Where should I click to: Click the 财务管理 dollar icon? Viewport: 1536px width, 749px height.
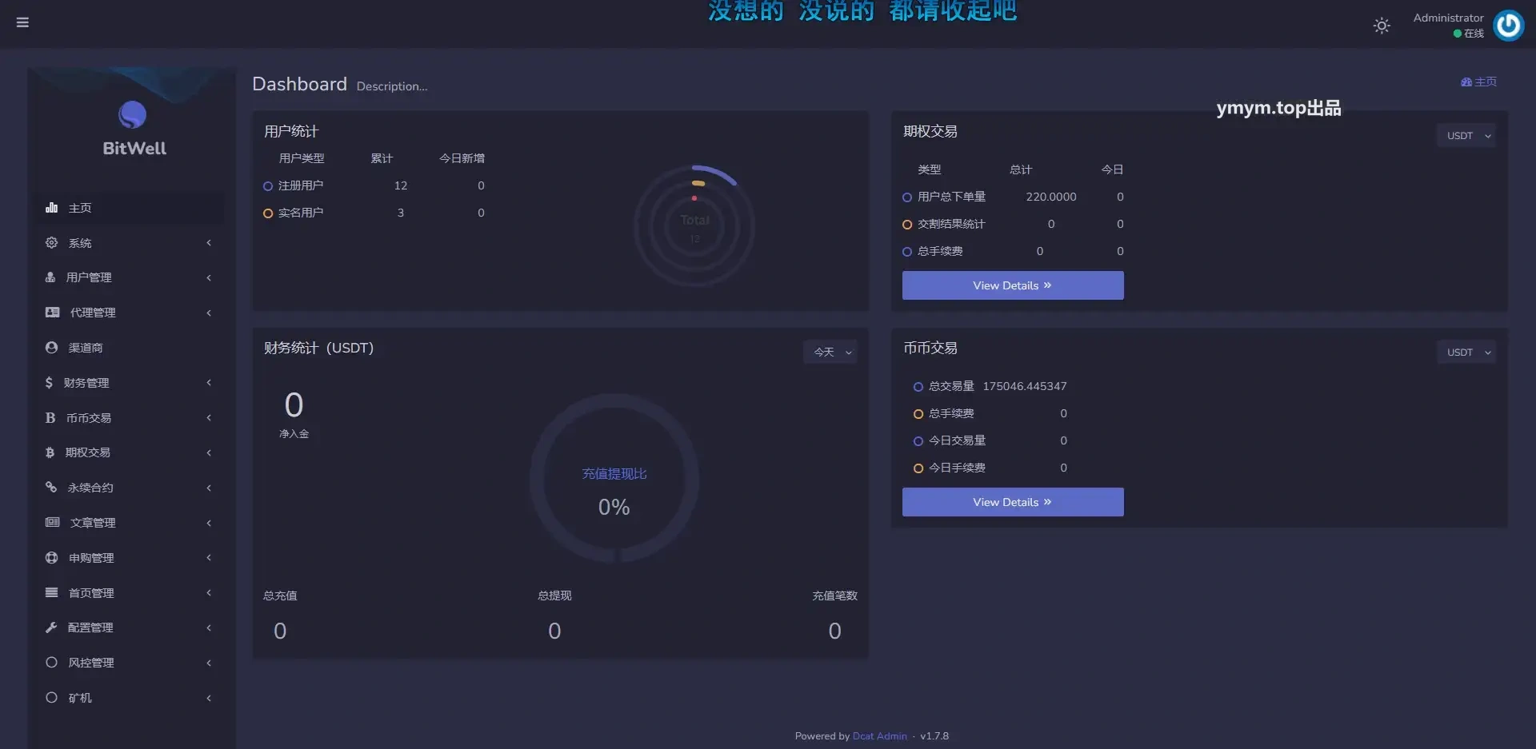tap(49, 383)
